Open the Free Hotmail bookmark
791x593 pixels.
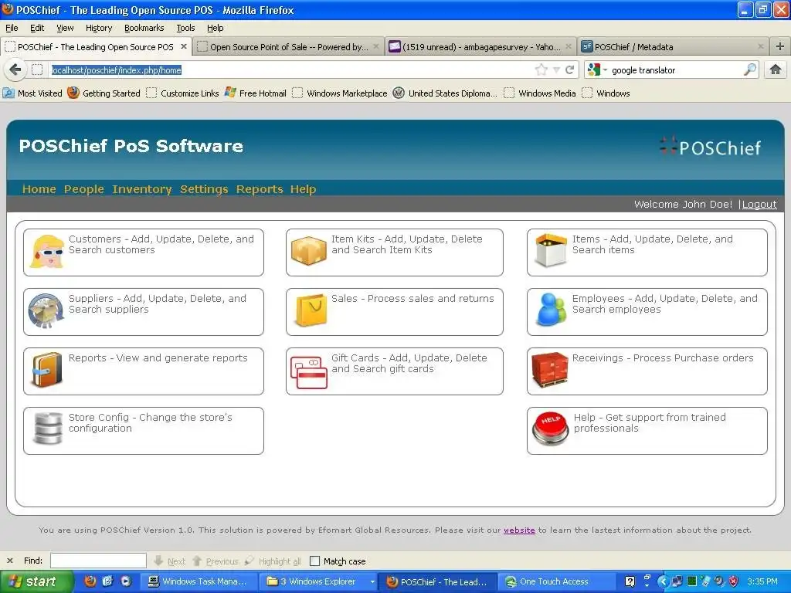coord(256,93)
